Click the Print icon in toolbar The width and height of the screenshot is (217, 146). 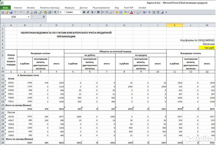click(x=35, y=12)
